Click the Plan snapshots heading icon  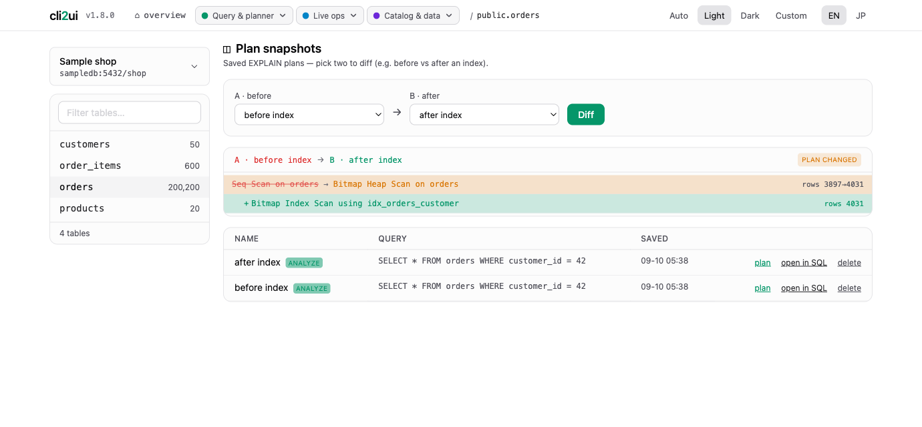click(x=227, y=49)
